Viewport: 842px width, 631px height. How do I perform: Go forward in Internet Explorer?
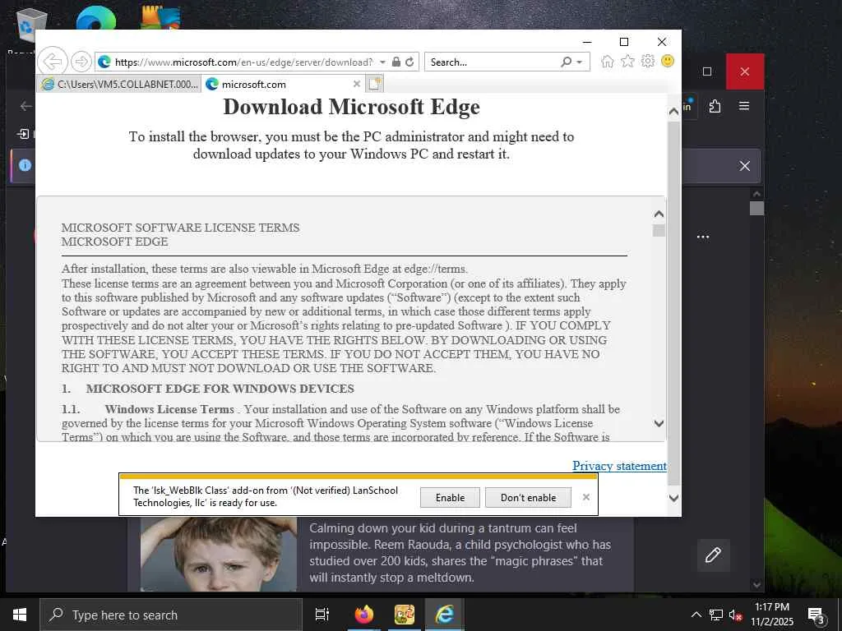pyautogui.click(x=81, y=62)
